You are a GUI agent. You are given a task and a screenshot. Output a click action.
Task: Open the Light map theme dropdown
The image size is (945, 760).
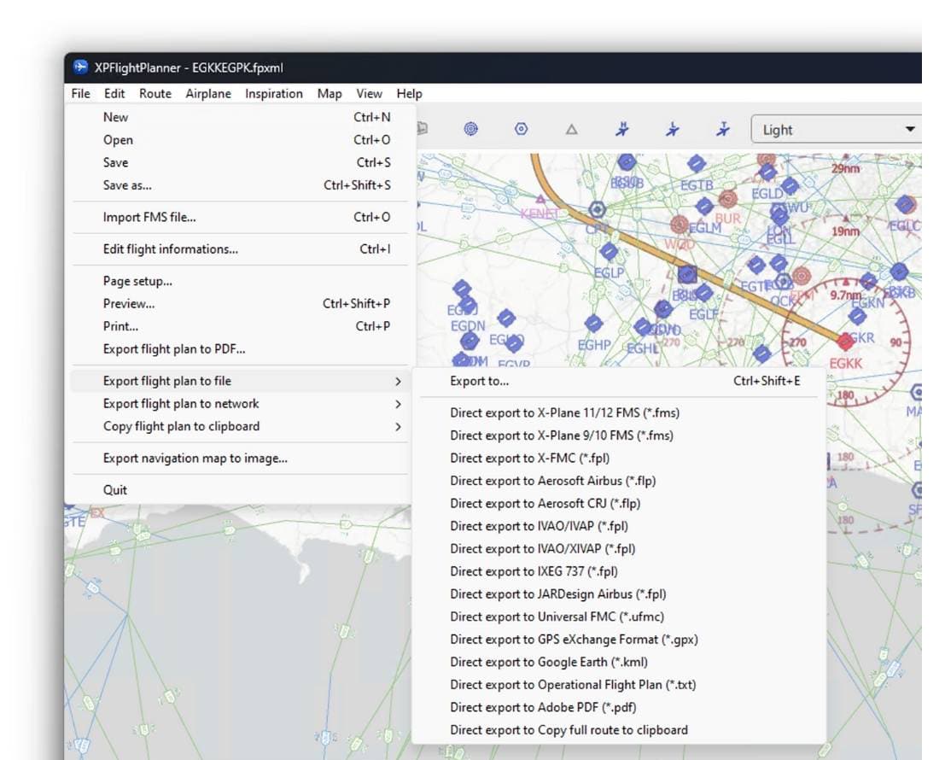834,129
